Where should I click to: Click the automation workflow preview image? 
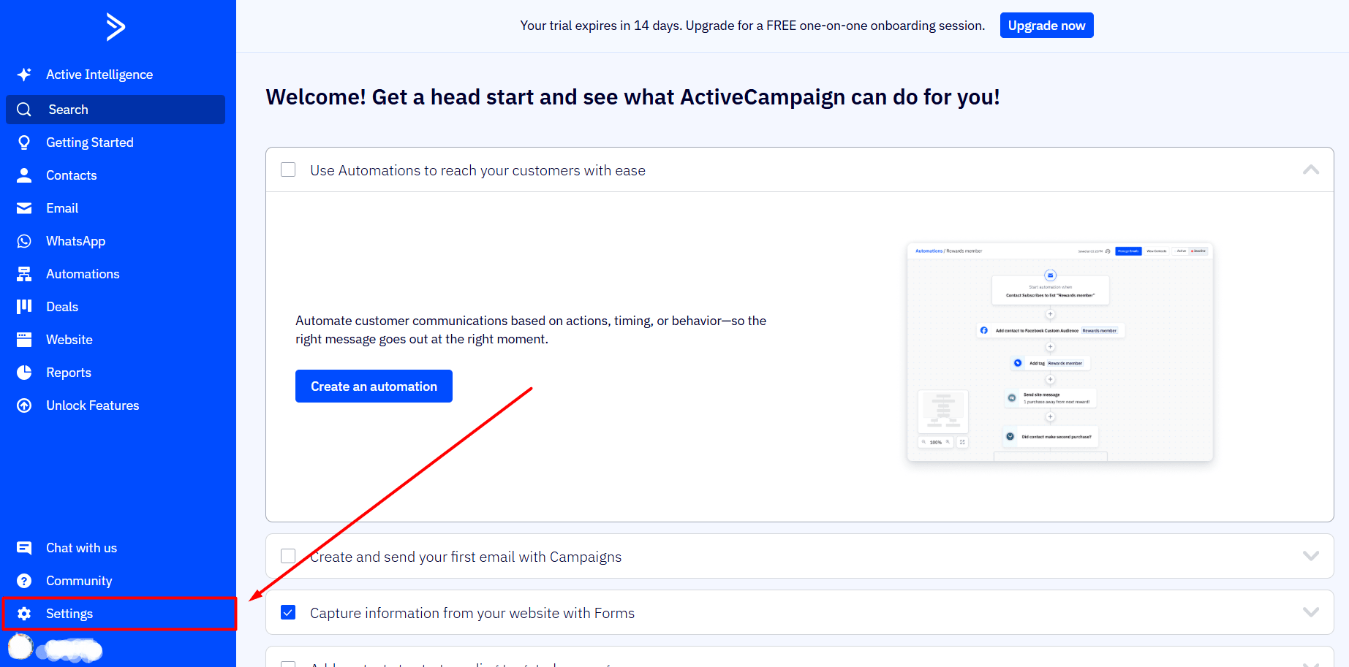[1059, 352]
